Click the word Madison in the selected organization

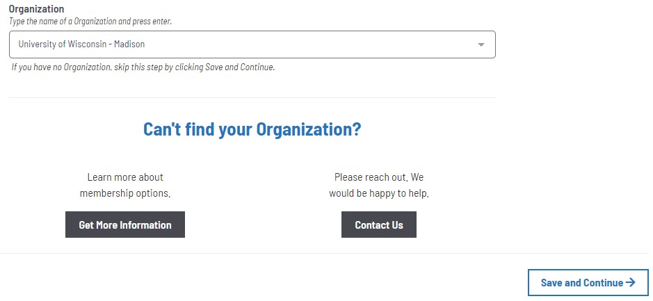coord(129,44)
